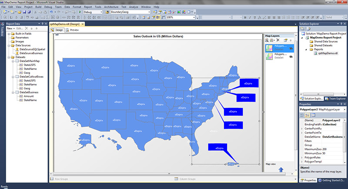The height and width of the screenshot is (189, 348).
Task: Click the Save icon in the toolbar
Action: [24, 12]
